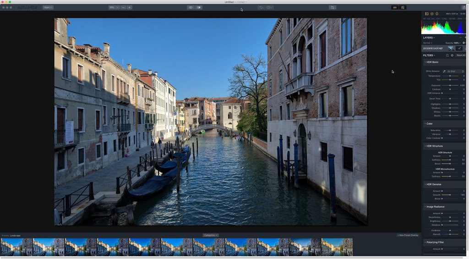The width and height of the screenshot is (469, 259).
Task: Open the Open menu in toolbar
Action: pos(48,7)
